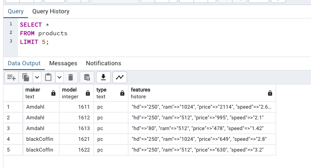Select the type column header
Screen dimensions: 311x167
(111, 93)
